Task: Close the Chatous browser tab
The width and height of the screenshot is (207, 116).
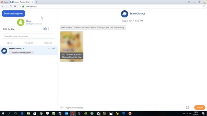Action: tap(33, 2)
